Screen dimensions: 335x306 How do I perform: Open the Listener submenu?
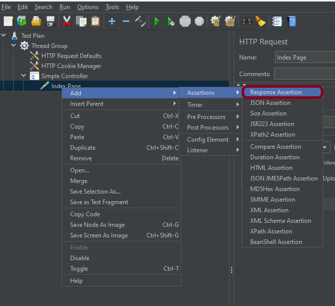click(x=198, y=150)
